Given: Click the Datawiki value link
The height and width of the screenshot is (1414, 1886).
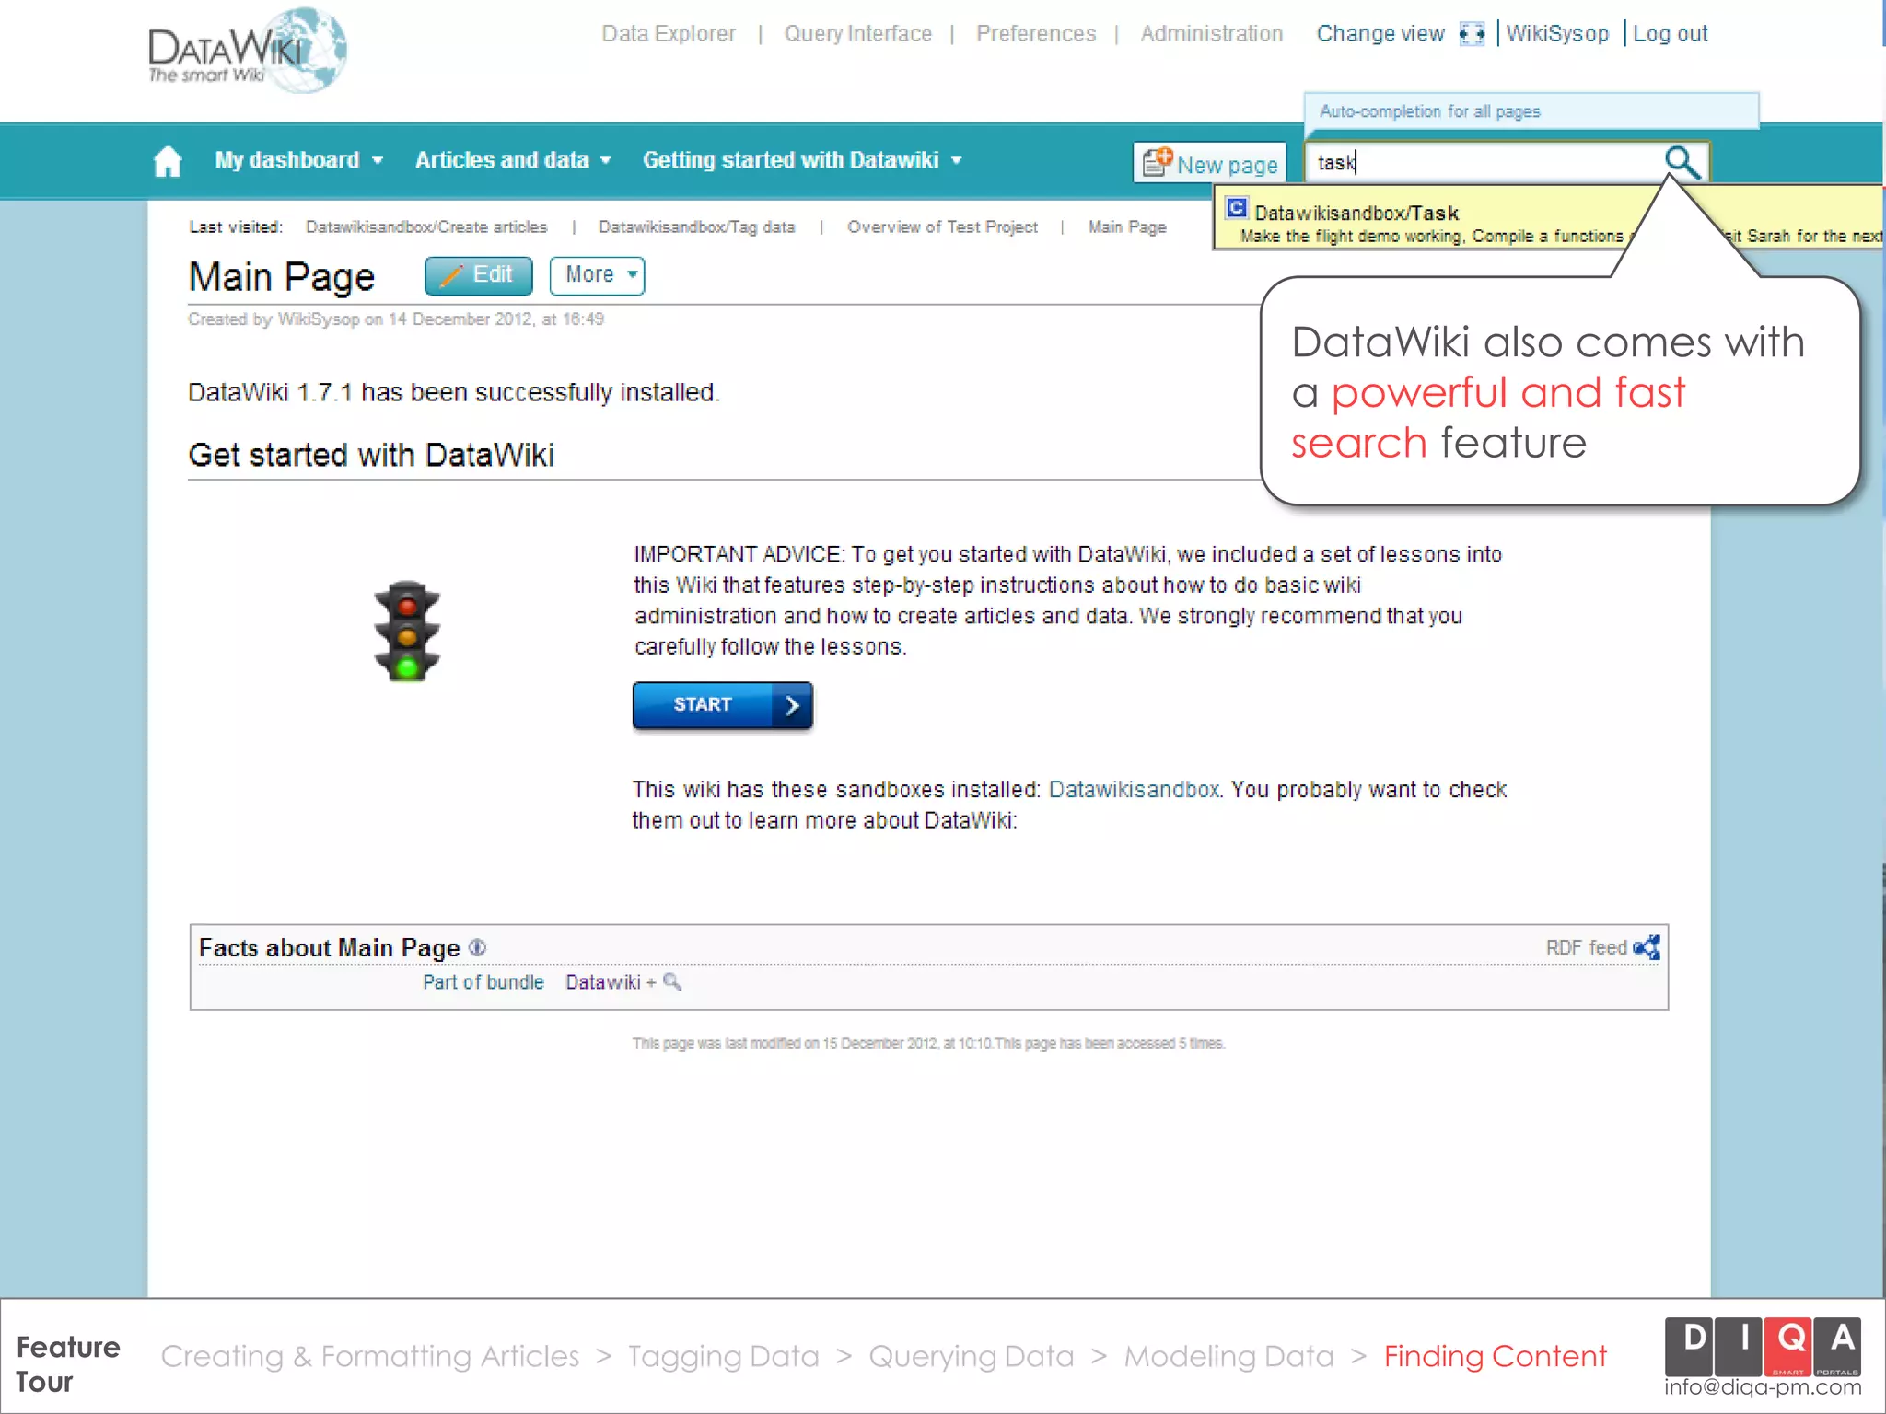Looking at the screenshot, I should click(602, 982).
